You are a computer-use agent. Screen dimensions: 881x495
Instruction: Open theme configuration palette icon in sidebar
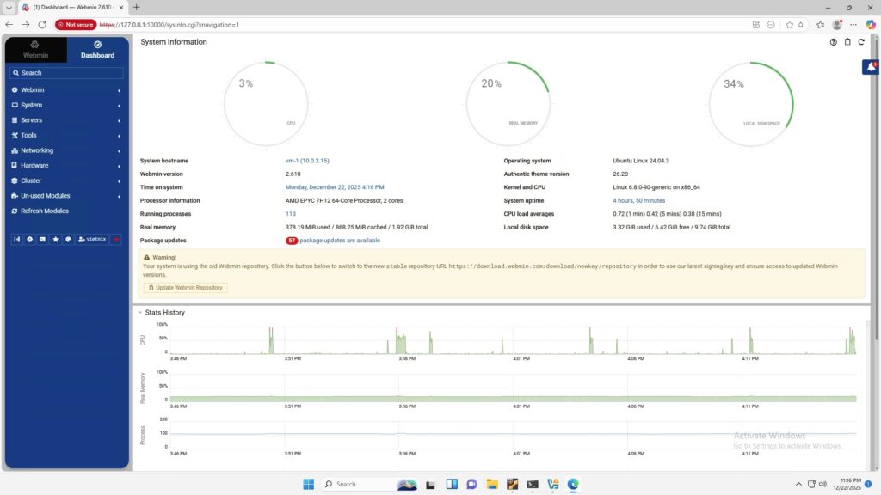pos(69,239)
